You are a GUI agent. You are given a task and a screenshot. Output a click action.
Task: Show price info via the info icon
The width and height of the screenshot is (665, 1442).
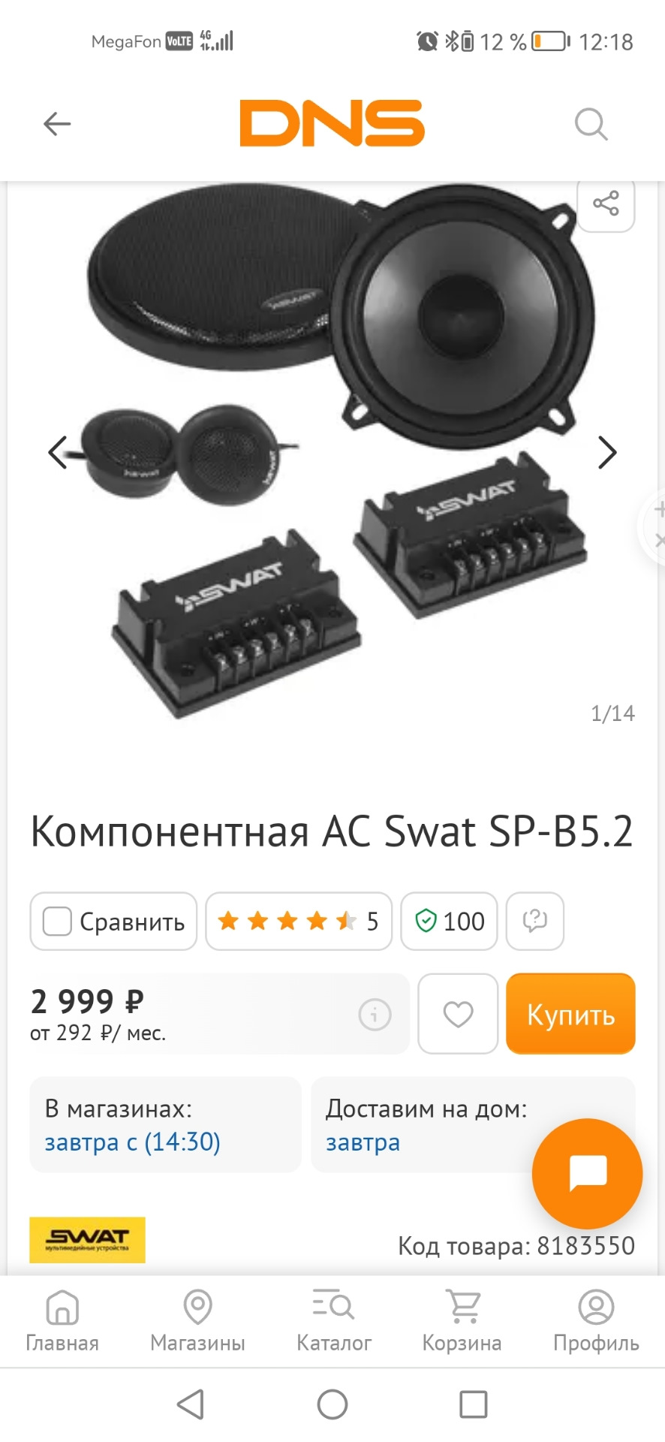(x=375, y=1015)
